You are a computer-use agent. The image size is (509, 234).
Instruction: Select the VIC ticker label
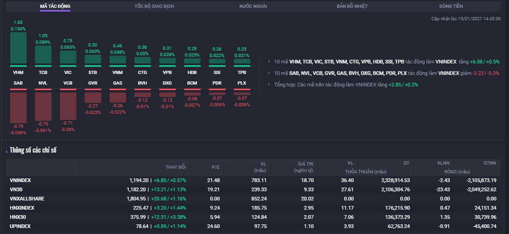coord(68,73)
